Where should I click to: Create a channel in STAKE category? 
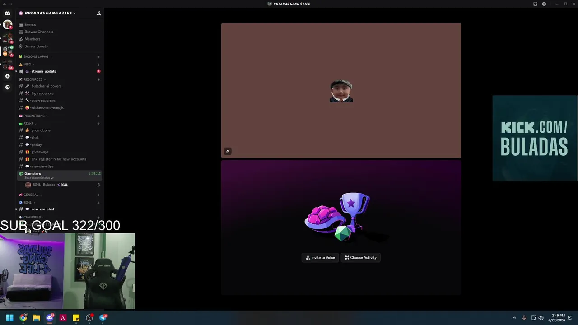pos(98,124)
